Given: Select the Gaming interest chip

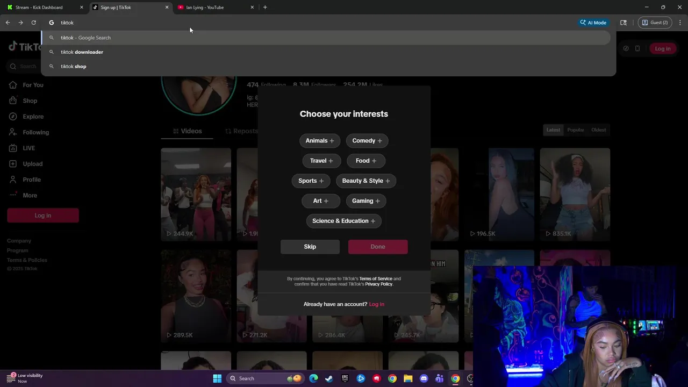Looking at the screenshot, I should [x=366, y=201].
